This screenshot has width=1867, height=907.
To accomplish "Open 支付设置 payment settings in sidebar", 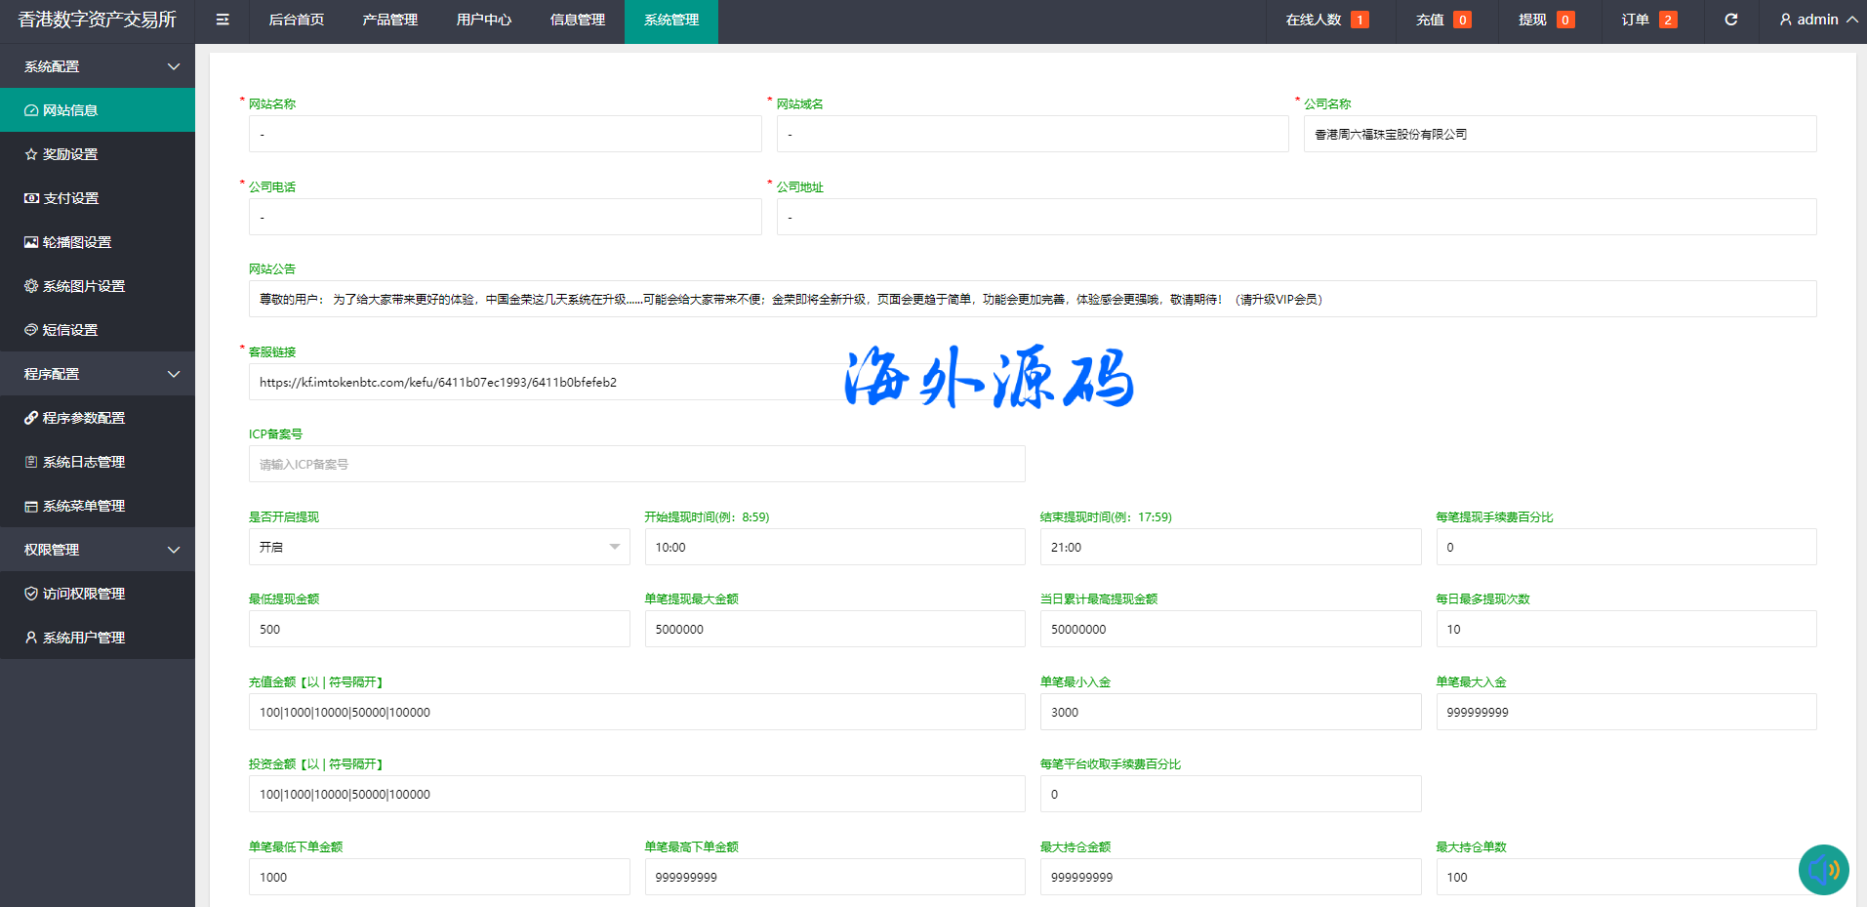I will (x=71, y=198).
